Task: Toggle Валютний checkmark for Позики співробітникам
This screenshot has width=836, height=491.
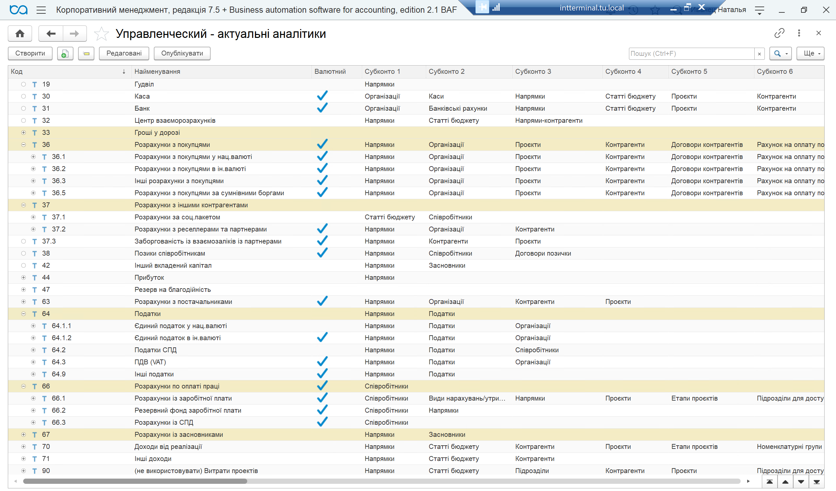Action: tap(322, 253)
